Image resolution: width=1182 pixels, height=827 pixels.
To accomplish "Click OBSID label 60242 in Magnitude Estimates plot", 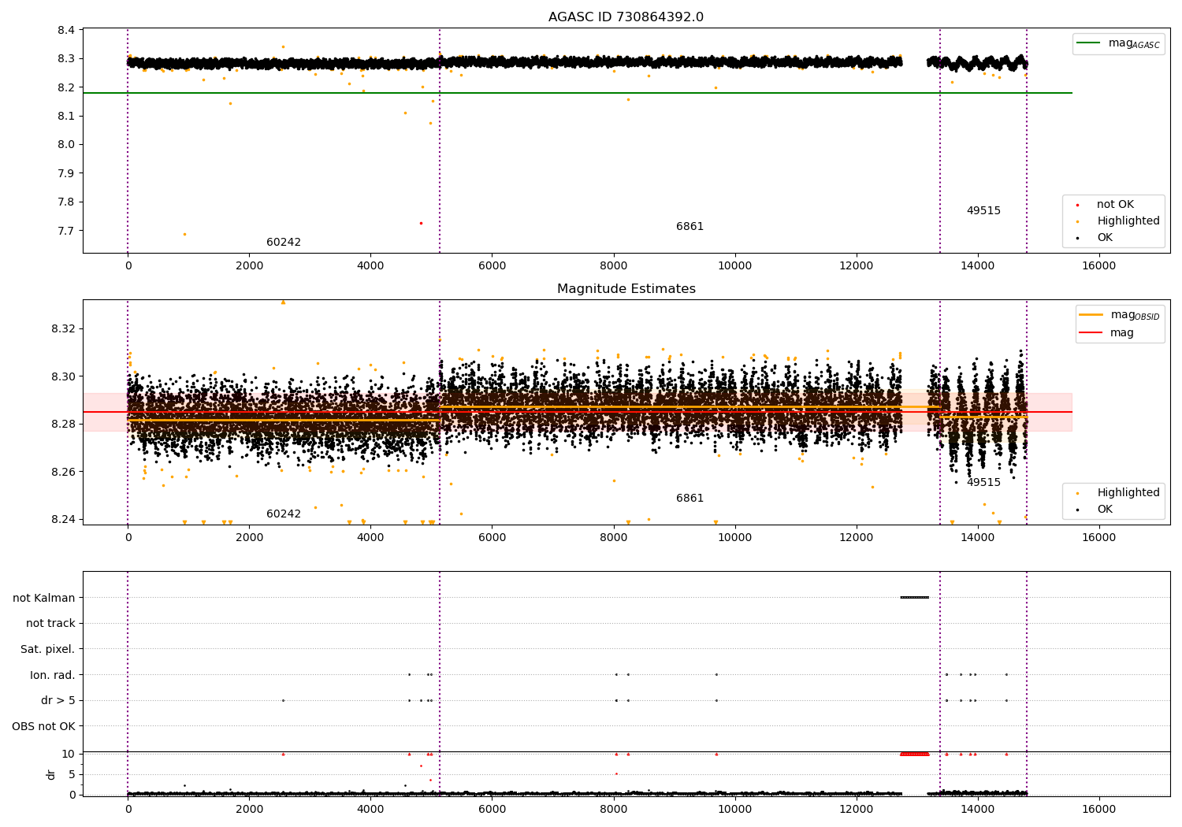I will 284,514.
